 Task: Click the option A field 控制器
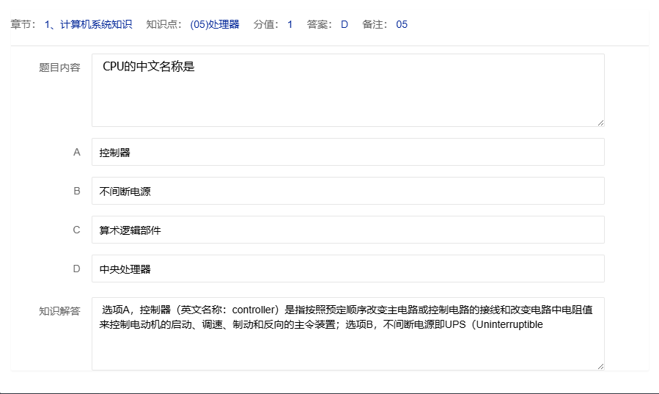[x=347, y=152]
